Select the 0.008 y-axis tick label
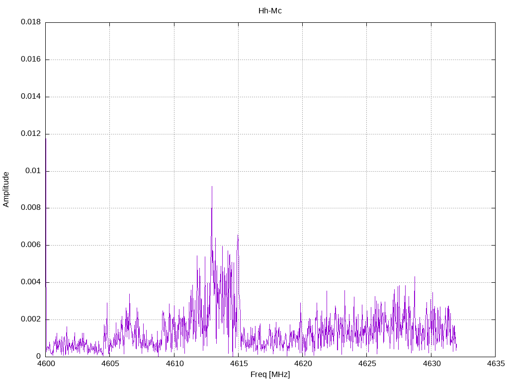509x381 pixels. (30, 208)
